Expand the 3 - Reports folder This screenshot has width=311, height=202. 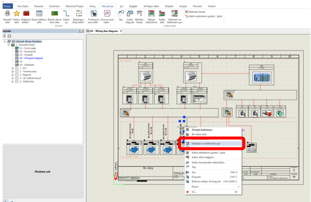point(13,75)
